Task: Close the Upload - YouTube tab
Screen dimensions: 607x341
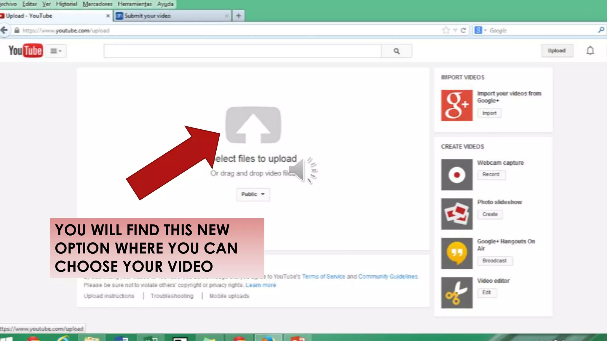Action: 108,16
